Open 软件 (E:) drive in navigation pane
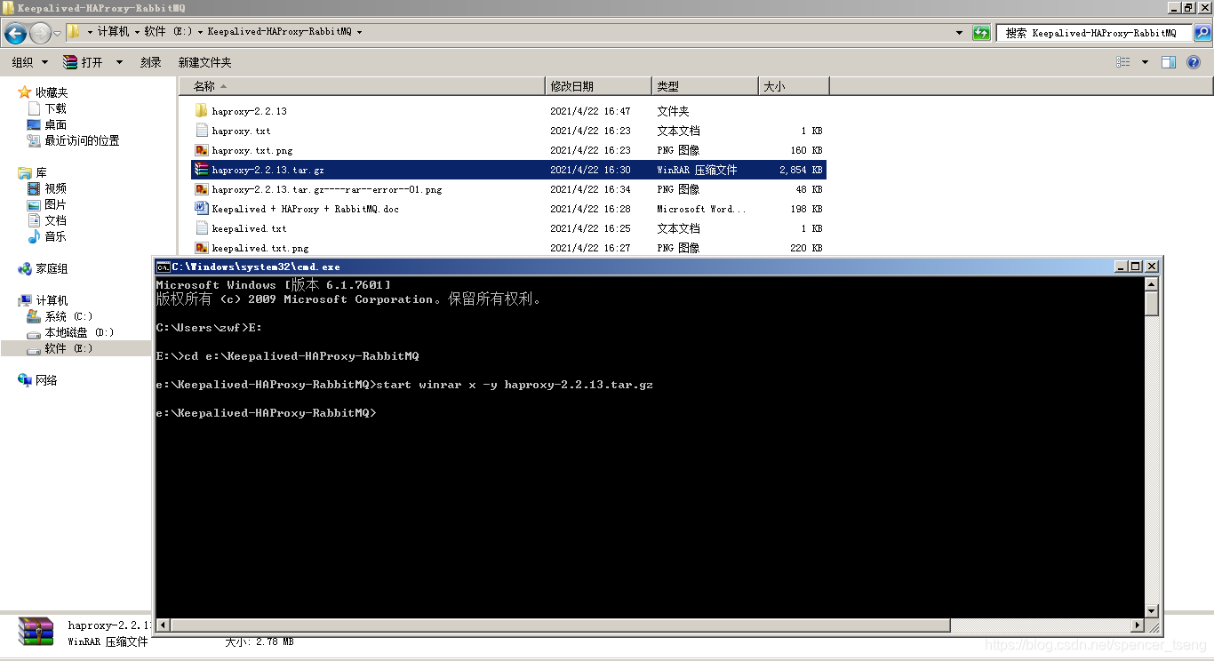Viewport: 1214px width, 661px height. tap(68, 348)
